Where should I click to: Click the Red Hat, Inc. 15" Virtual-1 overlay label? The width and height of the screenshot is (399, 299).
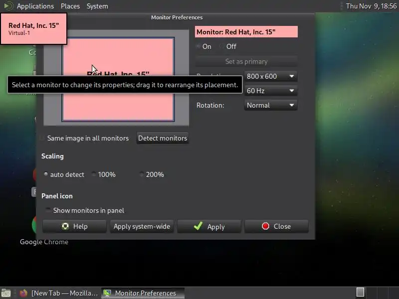tap(33, 29)
